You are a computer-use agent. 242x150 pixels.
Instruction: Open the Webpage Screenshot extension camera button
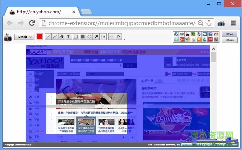pyautogui.click(x=221, y=23)
